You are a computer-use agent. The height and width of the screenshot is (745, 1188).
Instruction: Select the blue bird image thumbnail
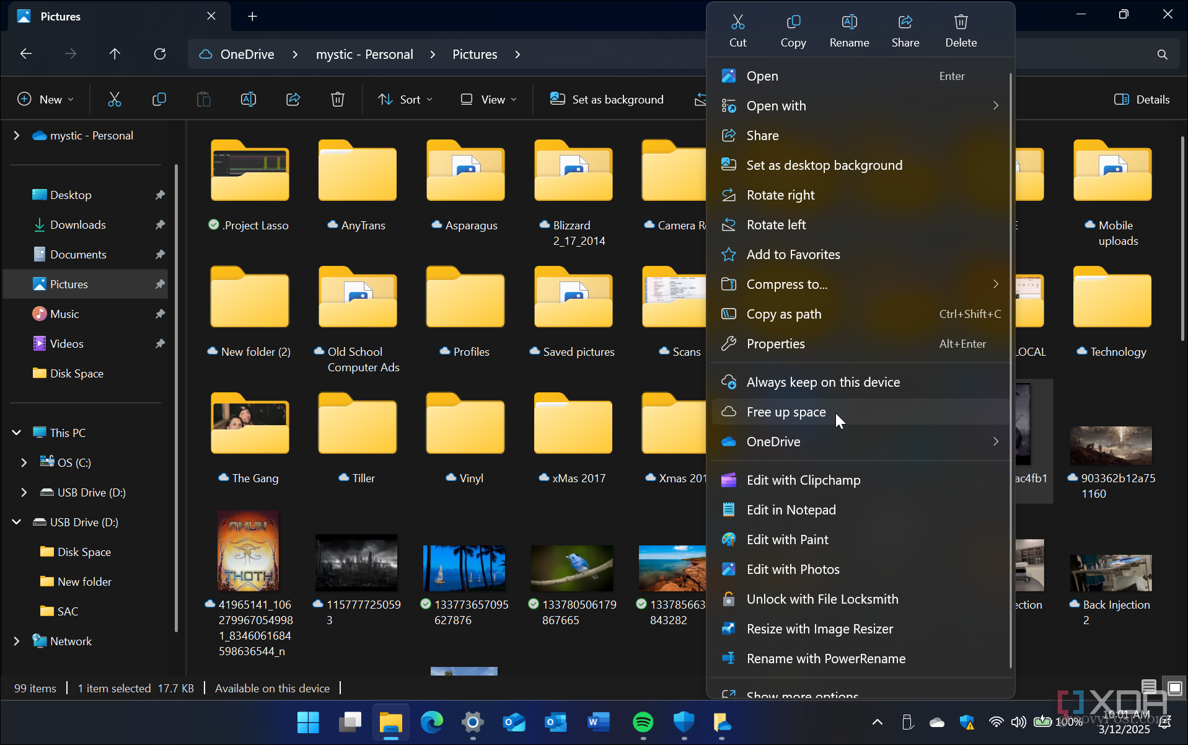pos(573,568)
